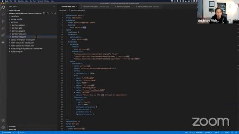Viewport: 239px width, 134px height.
Task: Expand the Timeline section
Action: pyautogui.click(x=12, y=130)
